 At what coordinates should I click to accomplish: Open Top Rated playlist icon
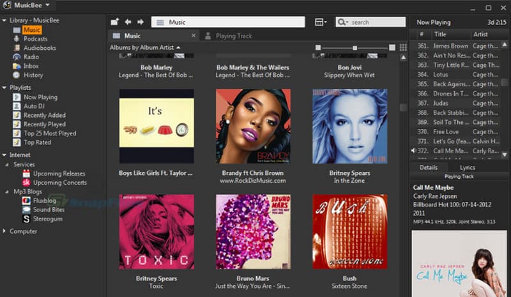[17, 142]
